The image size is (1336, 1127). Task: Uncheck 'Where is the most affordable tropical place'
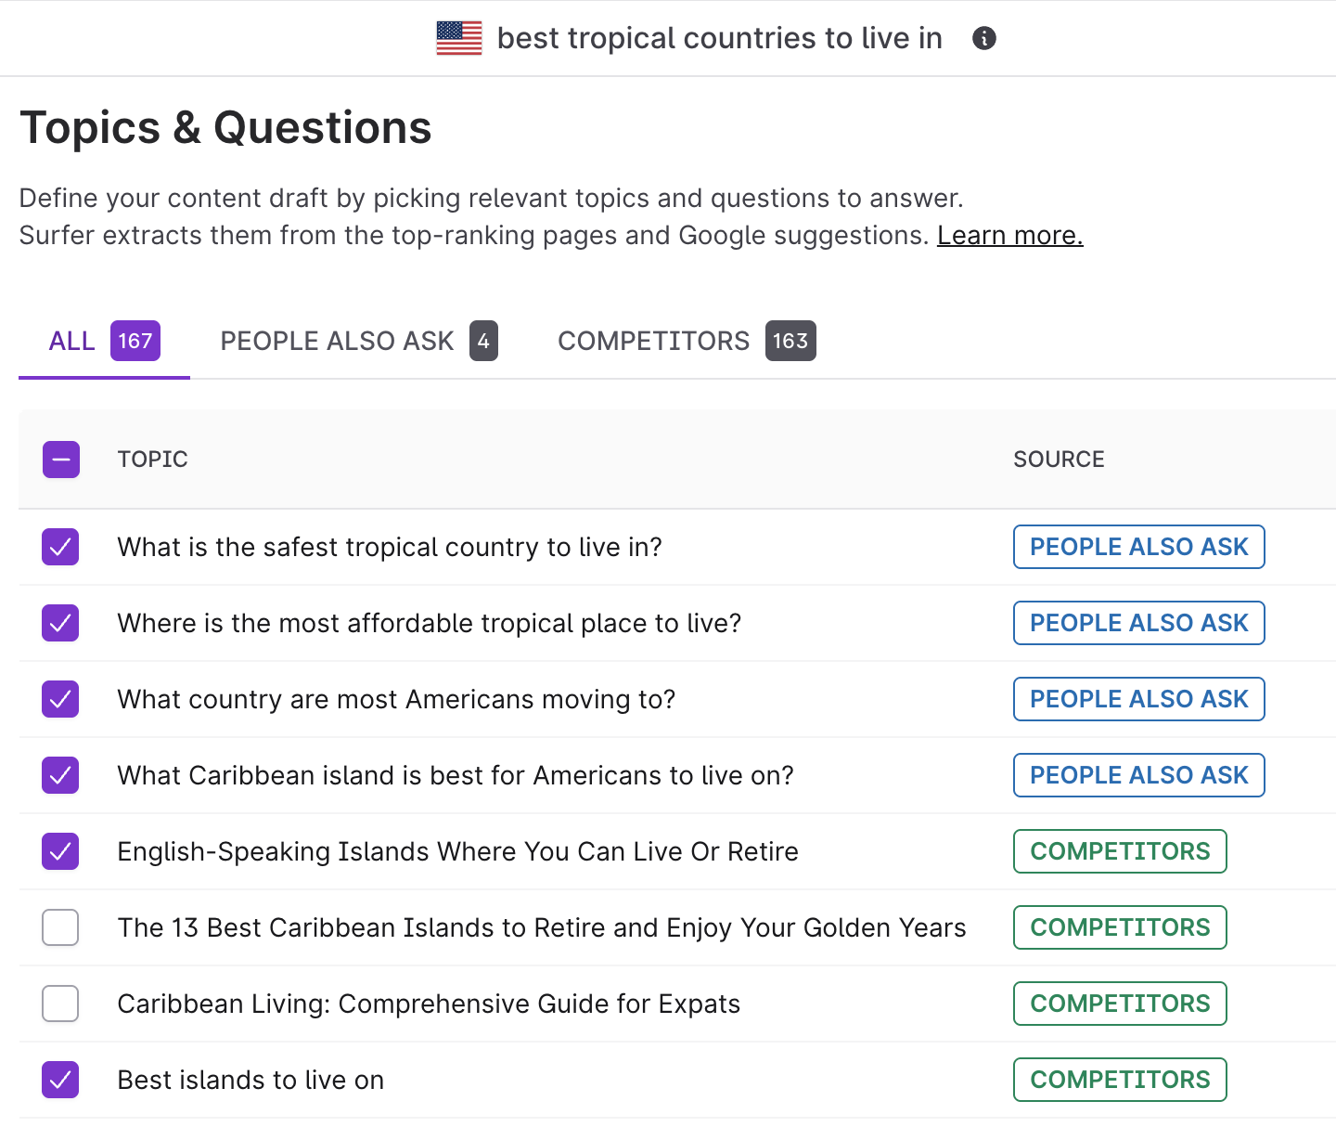[60, 623]
